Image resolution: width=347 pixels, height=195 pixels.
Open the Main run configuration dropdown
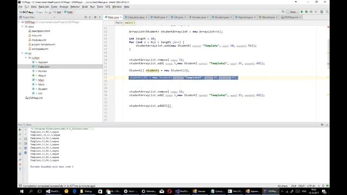293,12
